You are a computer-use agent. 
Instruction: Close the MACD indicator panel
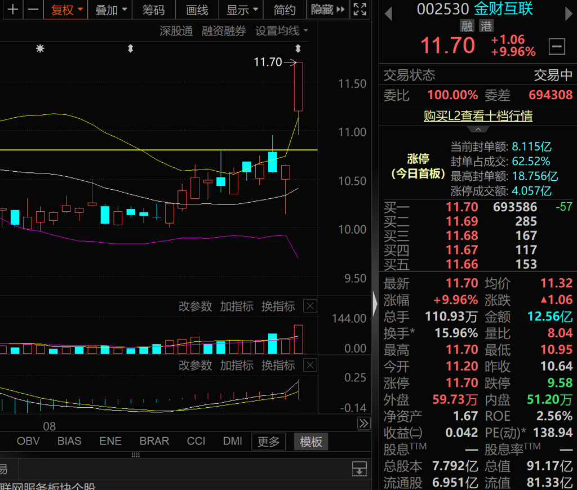tap(310, 366)
